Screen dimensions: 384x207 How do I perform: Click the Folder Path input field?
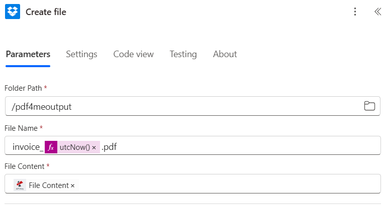pos(193,106)
